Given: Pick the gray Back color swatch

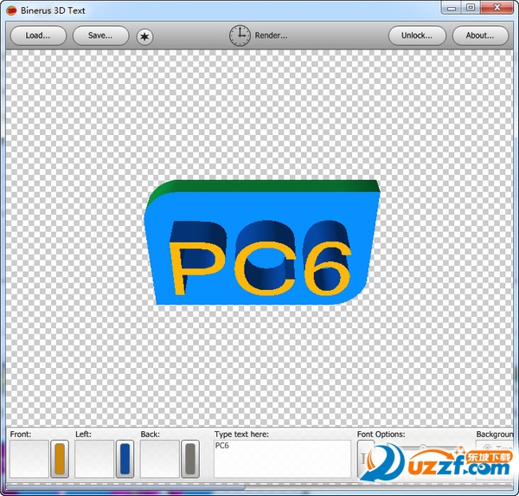Looking at the screenshot, I should [x=190, y=459].
